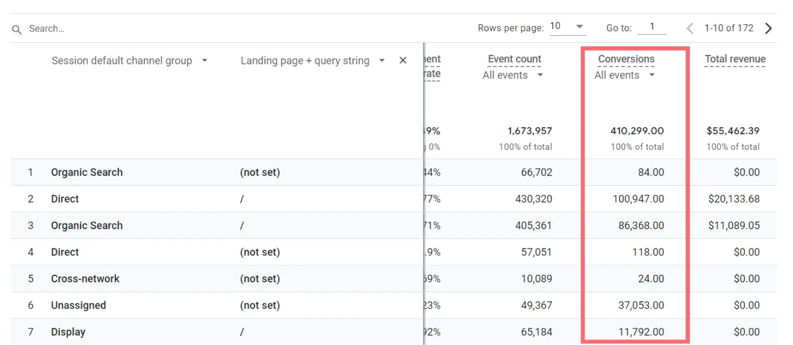The width and height of the screenshot is (793, 345).
Task: Sort by Event count column header
Action: (x=514, y=59)
